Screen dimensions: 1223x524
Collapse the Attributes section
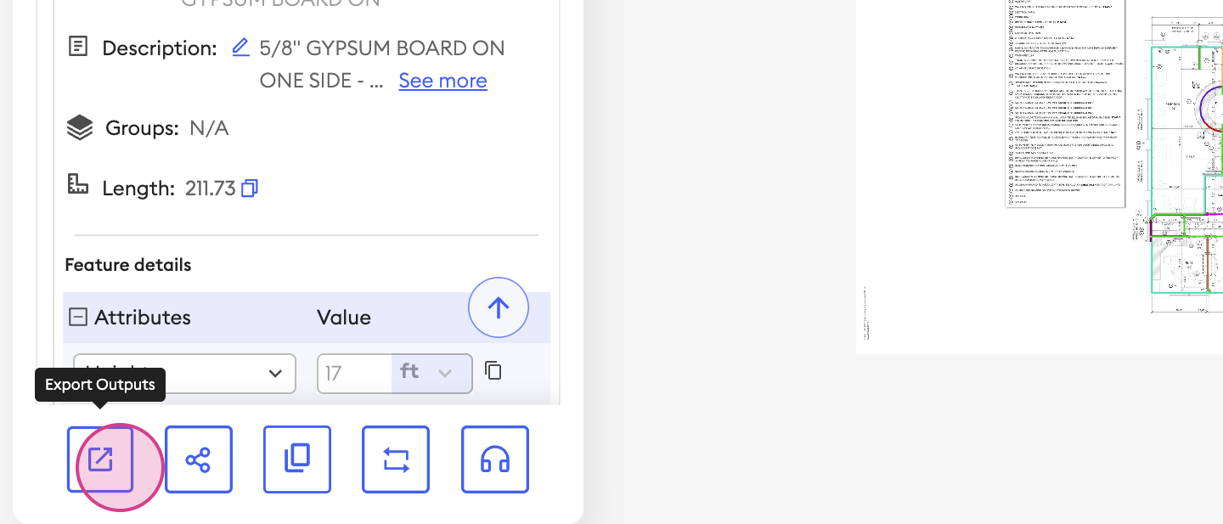point(78,318)
